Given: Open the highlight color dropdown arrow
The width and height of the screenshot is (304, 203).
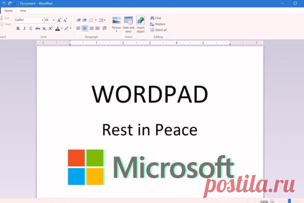Looking at the screenshot, I should 71,28.
